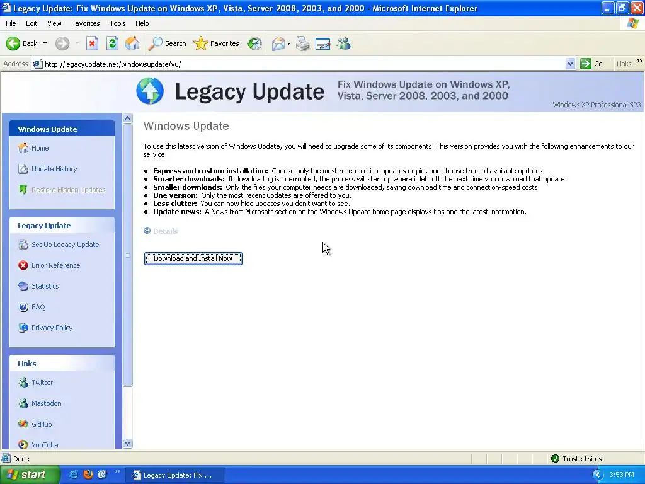645x484 pixels.
Task: Click the Stop red X icon
Action: 92,43
